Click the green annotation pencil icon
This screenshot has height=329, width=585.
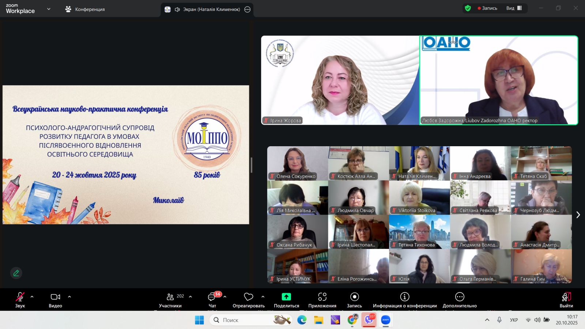(x=16, y=273)
